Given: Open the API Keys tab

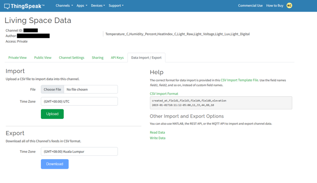Looking at the screenshot, I should [x=117, y=58].
